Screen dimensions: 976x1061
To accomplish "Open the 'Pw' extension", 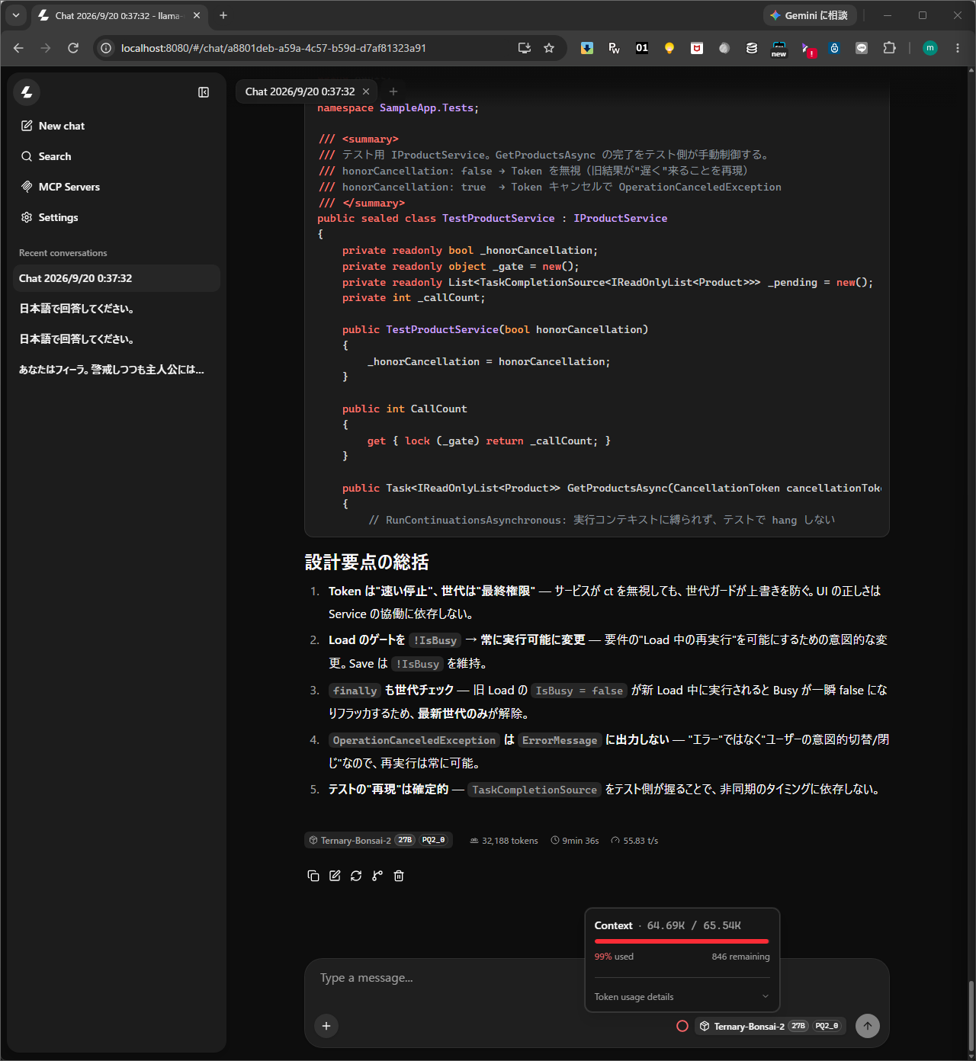I will pyautogui.click(x=615, y=48).
